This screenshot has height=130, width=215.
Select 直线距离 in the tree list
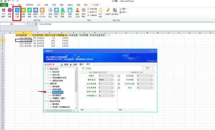56,86
